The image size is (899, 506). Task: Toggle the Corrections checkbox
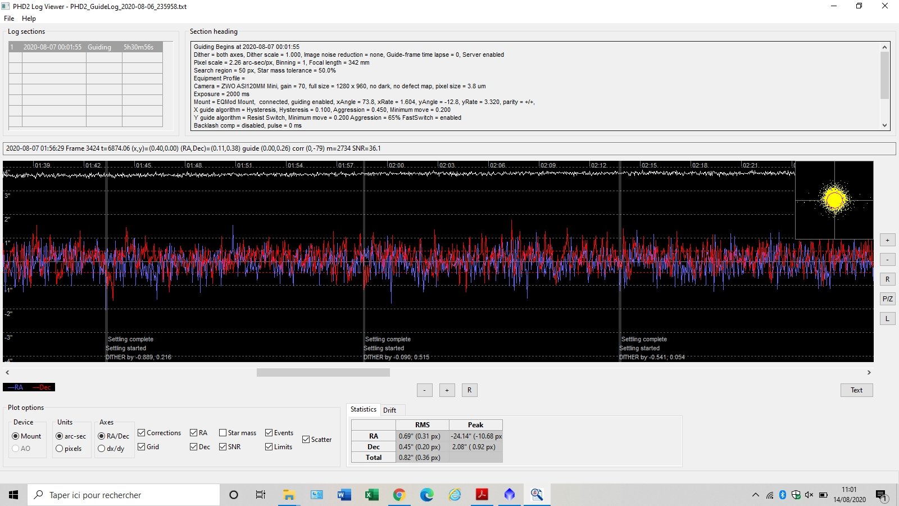coord(142,433)
